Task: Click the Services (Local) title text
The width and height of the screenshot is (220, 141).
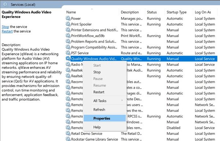Action: tap(23, 4)
